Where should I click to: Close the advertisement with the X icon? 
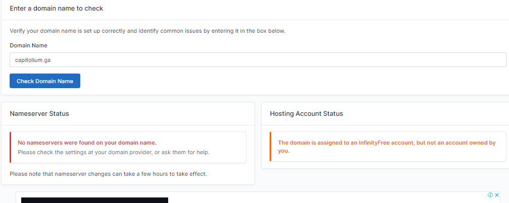pyautogui.click(x=497, y=195)
